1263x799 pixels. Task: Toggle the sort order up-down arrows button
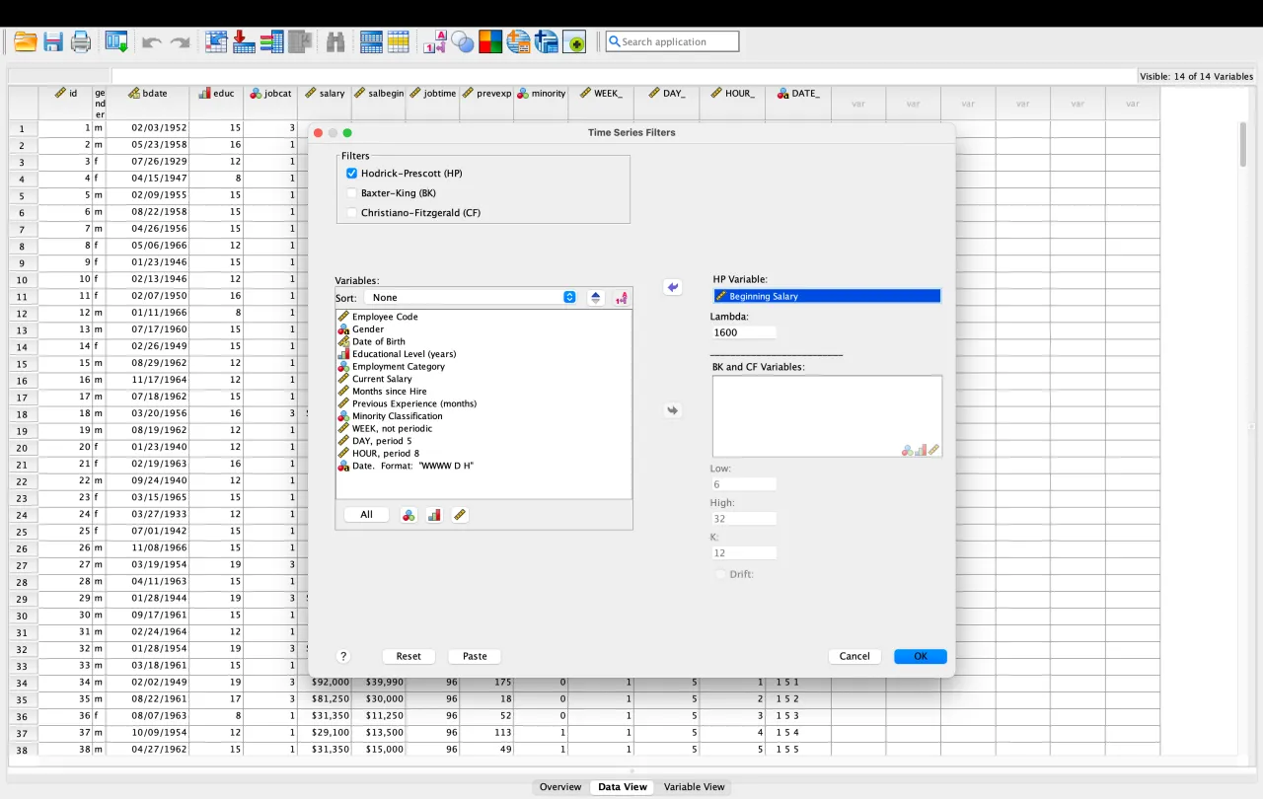tap(596, 297)
